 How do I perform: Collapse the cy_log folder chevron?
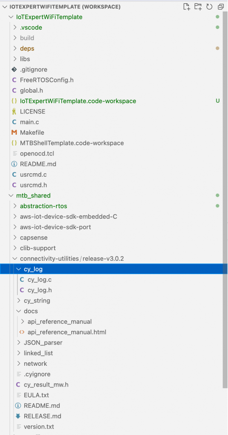click(x=19, y=269)
